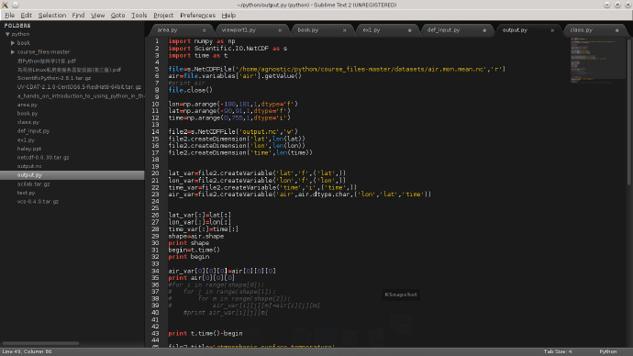This screenshot has height=356, width=633.
Task: Open the File menu
Action: (x=10, y=16)
